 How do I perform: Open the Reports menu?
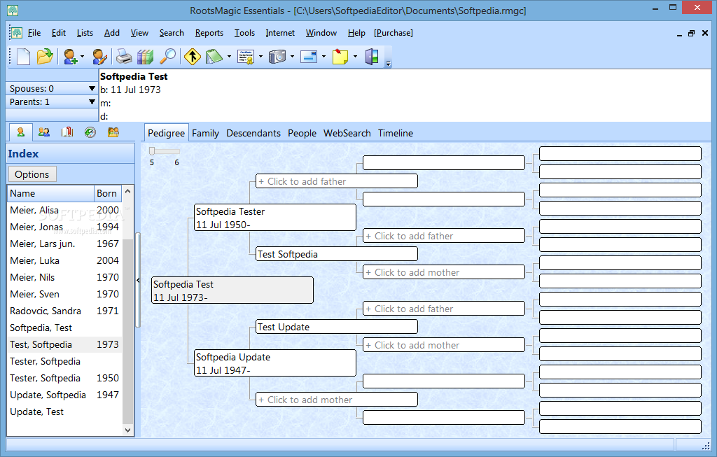click(209, 33)
